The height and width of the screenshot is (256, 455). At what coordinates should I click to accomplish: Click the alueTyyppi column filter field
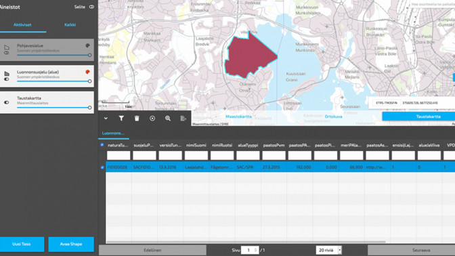click(248, 156)
